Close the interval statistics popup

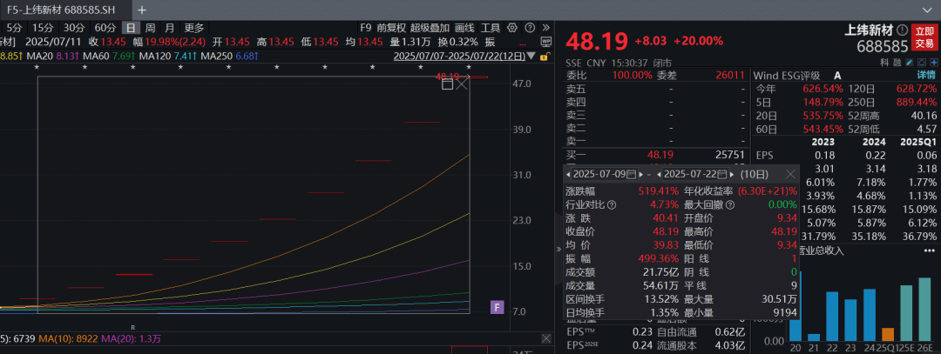click(x=790, y=175)
